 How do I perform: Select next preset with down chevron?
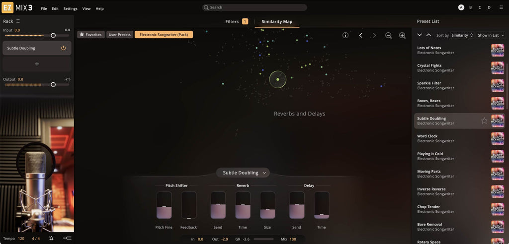click(420, 35)
